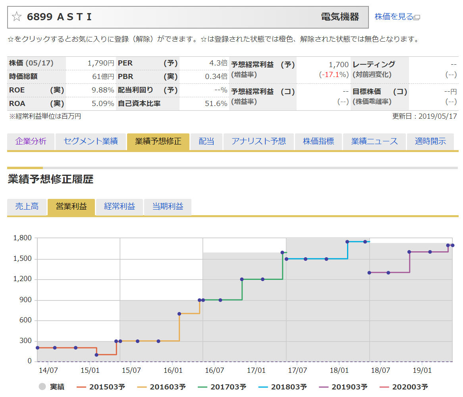Click the forecast profit value 1,700
Image resolution: width=463 pixels, height=397 pixels.
339,65
